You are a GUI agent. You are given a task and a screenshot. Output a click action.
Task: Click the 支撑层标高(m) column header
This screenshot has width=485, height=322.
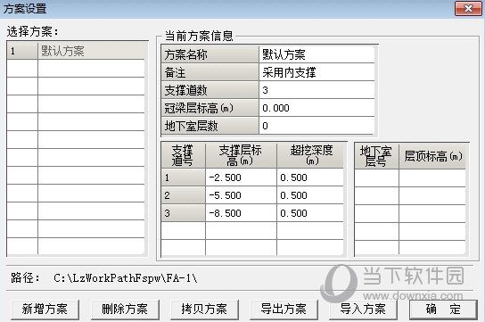coord(241,155)
